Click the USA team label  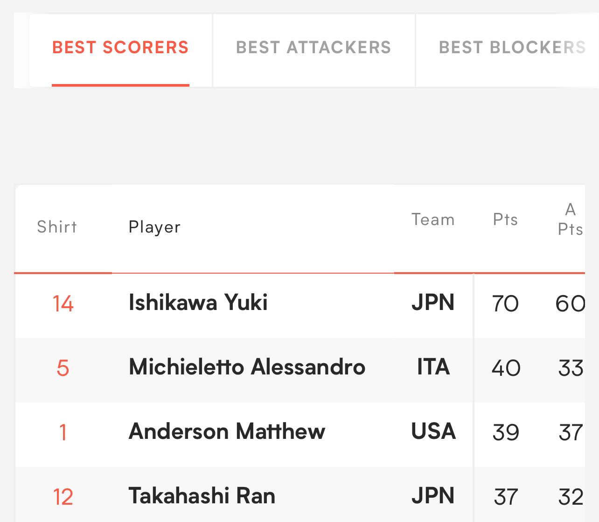coord(433,431)
